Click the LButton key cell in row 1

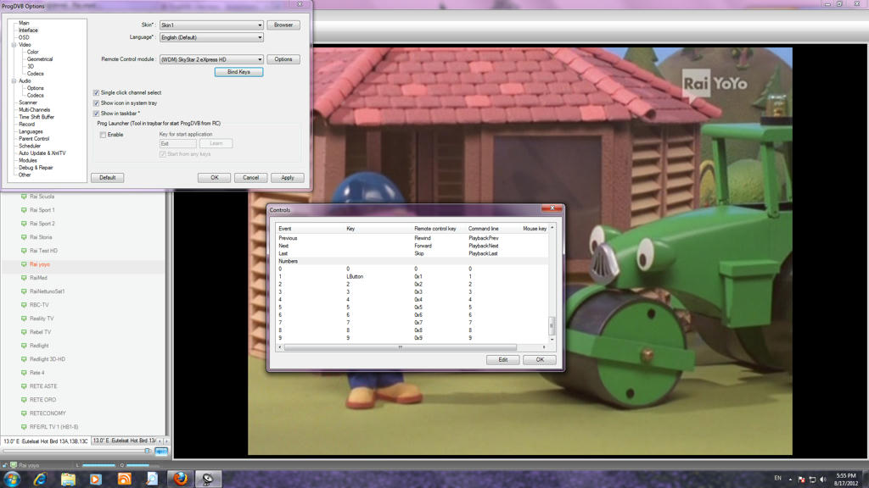click(x=355, y=277)
